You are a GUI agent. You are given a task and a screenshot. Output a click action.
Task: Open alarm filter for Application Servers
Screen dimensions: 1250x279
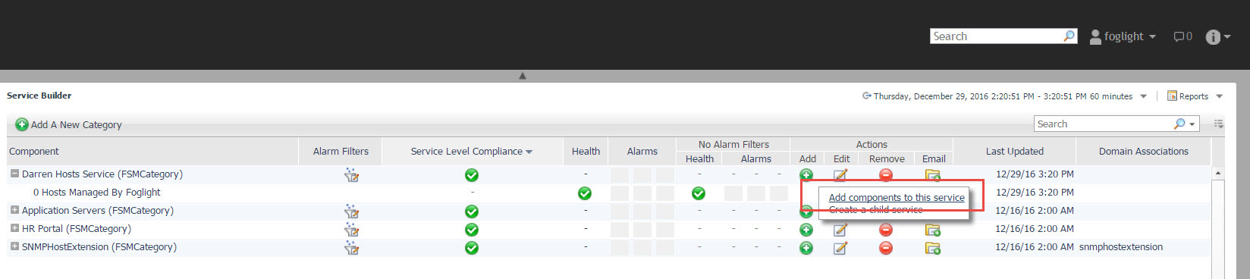point(351,212)
